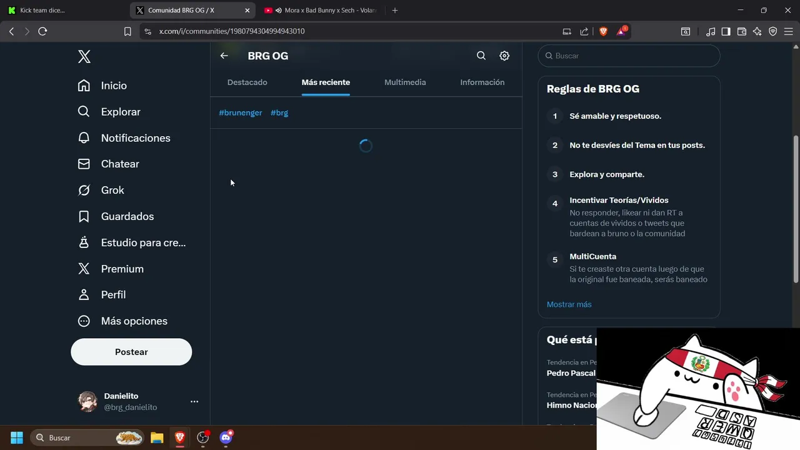
Task: Open a new browser tab
Action: (x=395, y=10)
